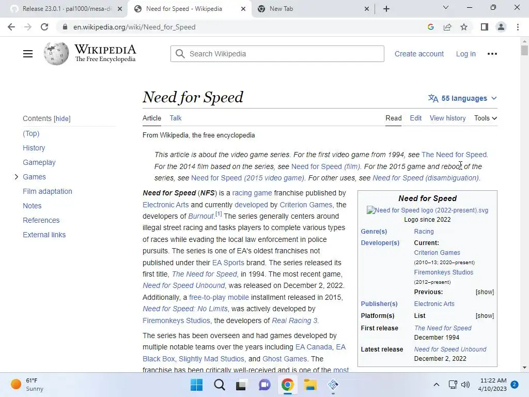Hide the Contents sidebar
This screenshot has width=529, height=397.
62,118
